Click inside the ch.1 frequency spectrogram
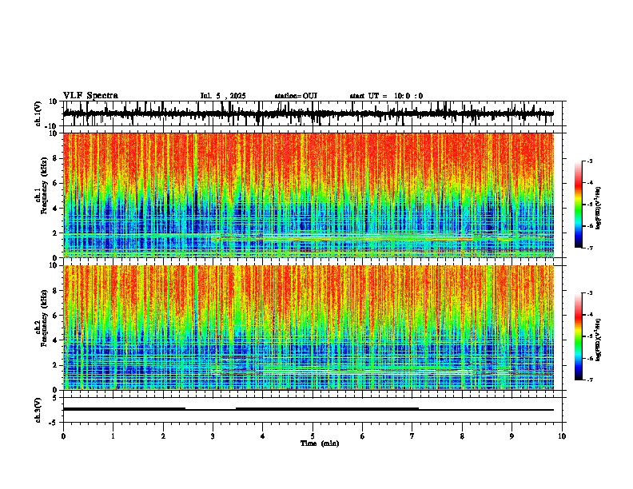 pos(308,195)
